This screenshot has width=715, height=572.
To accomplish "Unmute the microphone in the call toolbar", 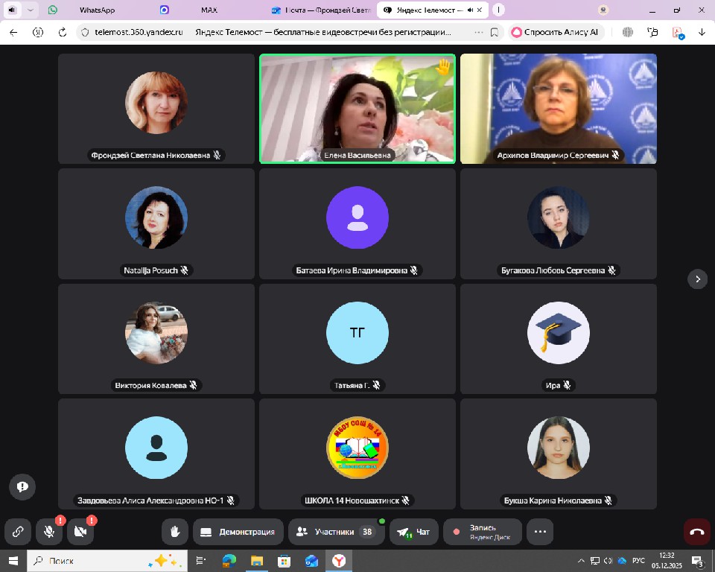I will pos(49,532).
